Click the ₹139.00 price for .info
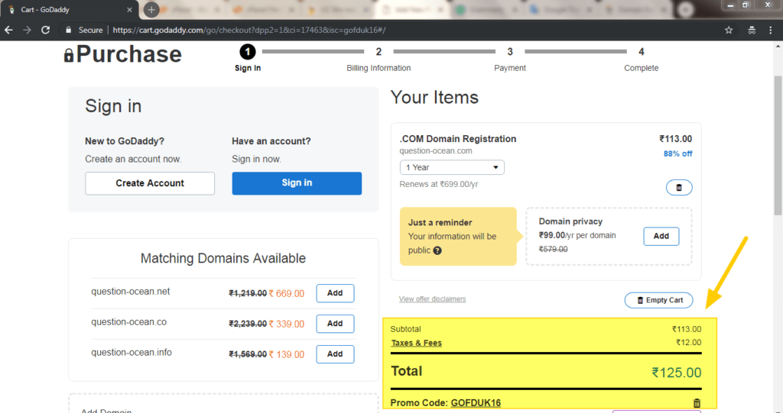This screenshot has width=783, height=413. click(x=286, y=355)
